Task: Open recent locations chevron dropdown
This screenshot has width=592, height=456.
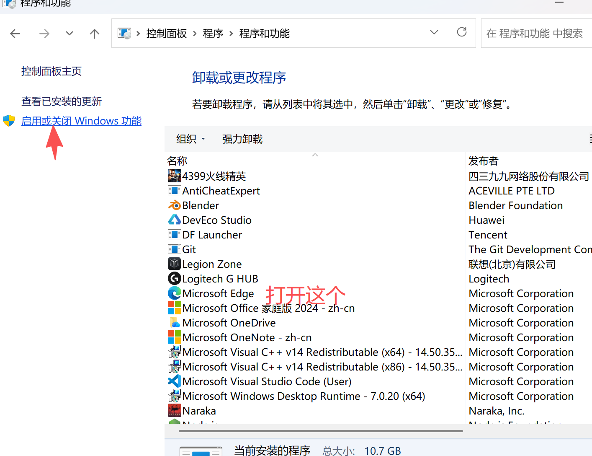Action: pos(69,34)
